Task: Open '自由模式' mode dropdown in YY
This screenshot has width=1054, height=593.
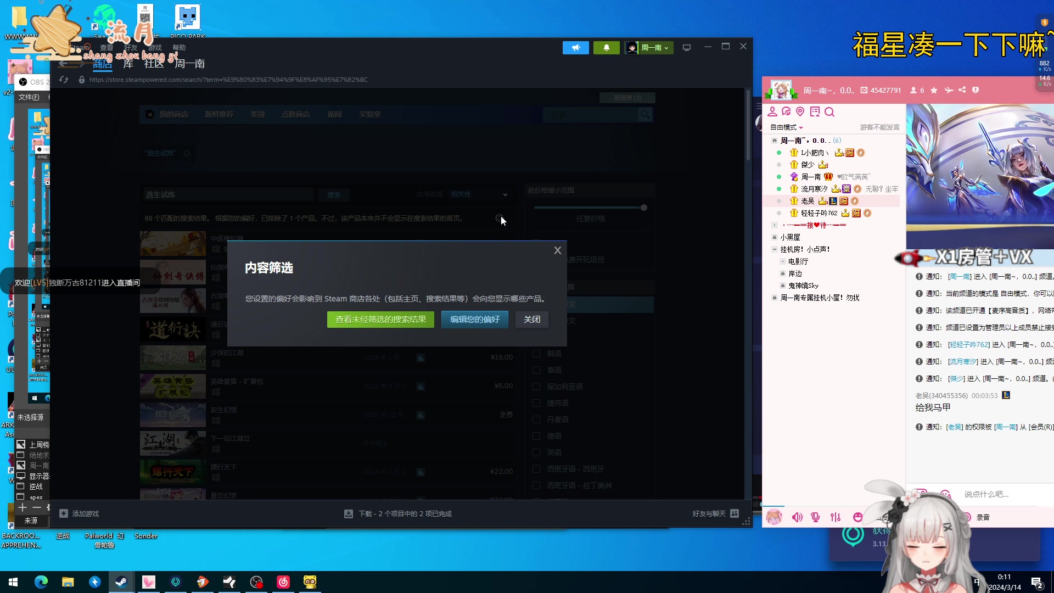Action: (x=787, y=127)
